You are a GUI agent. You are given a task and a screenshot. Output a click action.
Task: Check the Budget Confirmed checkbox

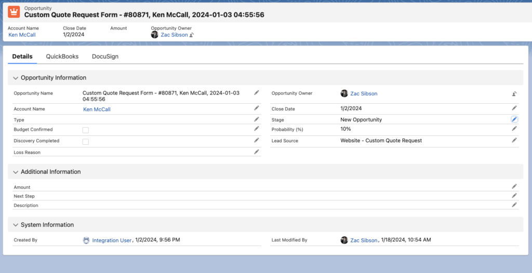[x=86, y=130]
